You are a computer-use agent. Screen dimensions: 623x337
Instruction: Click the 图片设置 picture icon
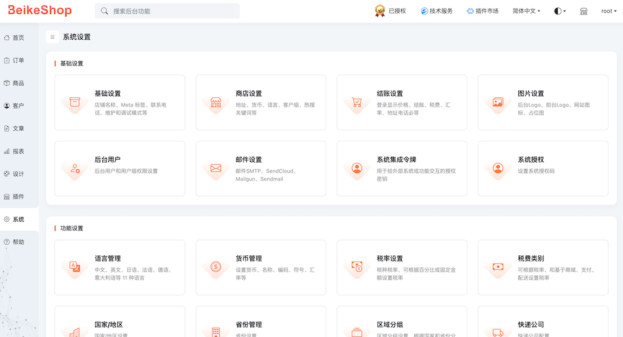tap(498, 102)
